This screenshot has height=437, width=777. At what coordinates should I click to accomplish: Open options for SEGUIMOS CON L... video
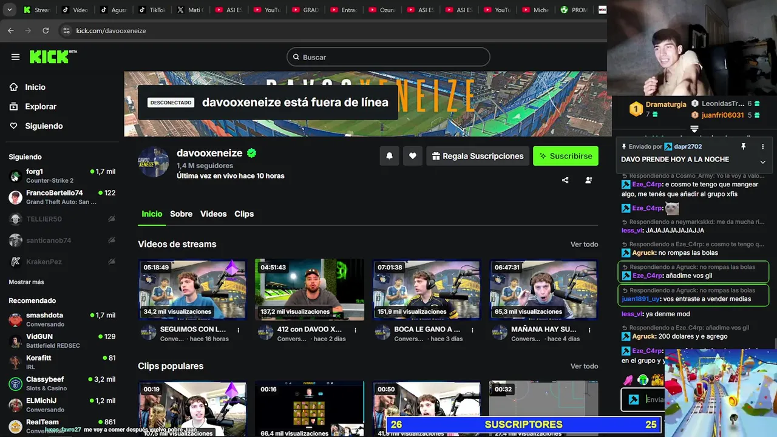(239, 330)
